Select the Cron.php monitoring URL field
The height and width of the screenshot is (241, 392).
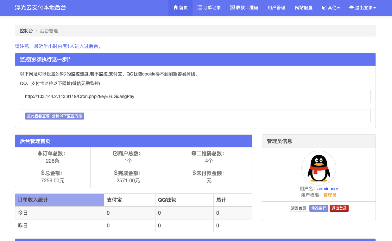[x=195, y=96]
